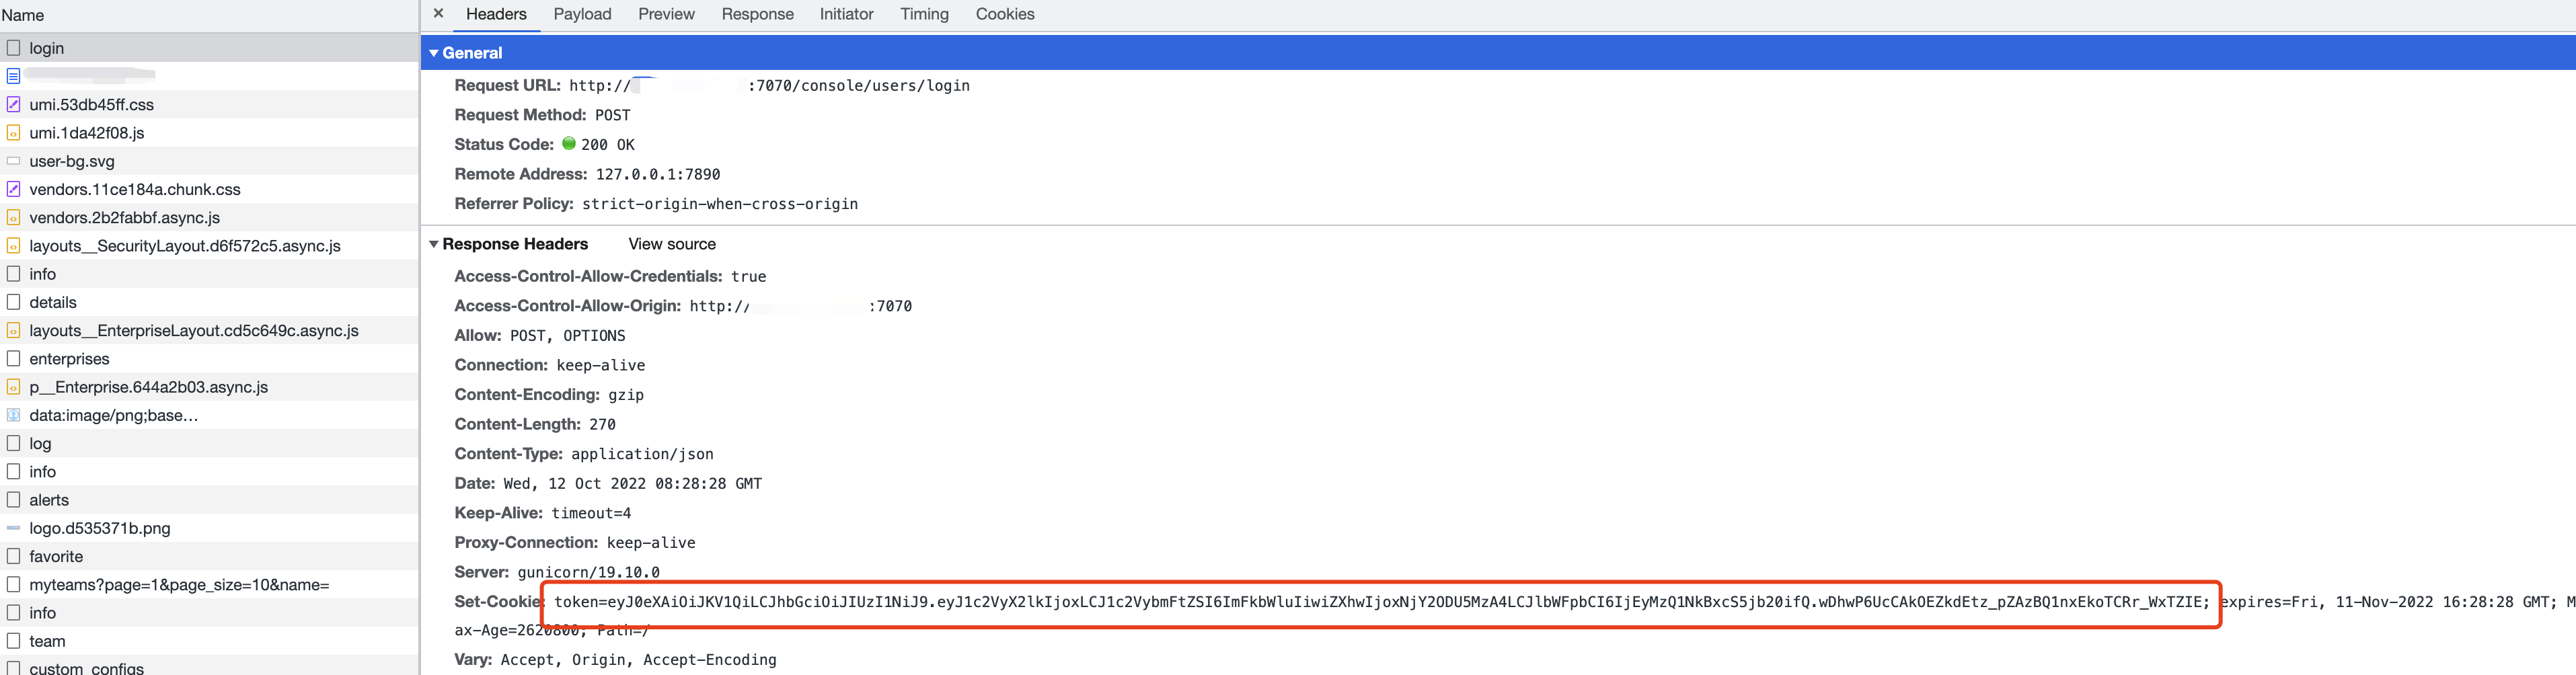
Task: Switch to the Payload tab
Action: pos(582,14)
